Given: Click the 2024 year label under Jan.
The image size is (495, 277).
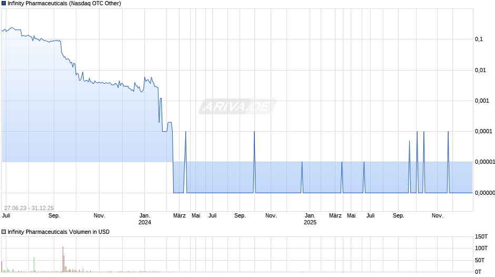Looking at the screenshot, I should tap(145, 222).
